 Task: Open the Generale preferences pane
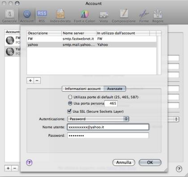click(9, 16)
